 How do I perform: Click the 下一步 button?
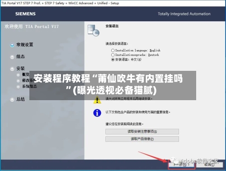181,165
